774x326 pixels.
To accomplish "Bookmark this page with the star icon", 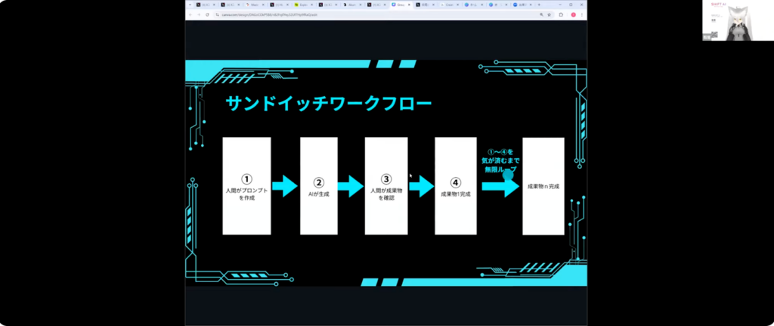I will coord(550,14).
